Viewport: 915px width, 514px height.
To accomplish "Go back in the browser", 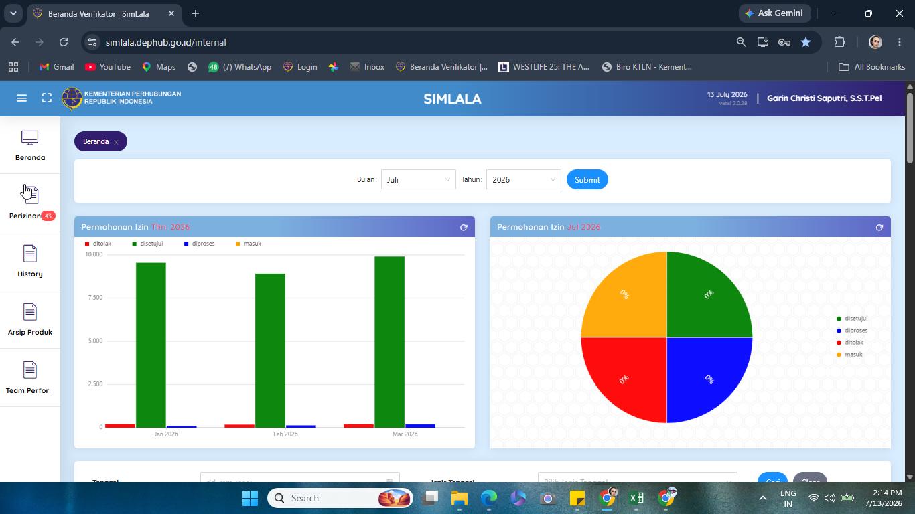I will coord(15,42).
